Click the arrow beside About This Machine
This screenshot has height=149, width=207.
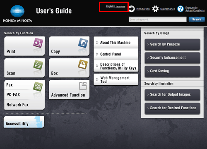point(97,43)
